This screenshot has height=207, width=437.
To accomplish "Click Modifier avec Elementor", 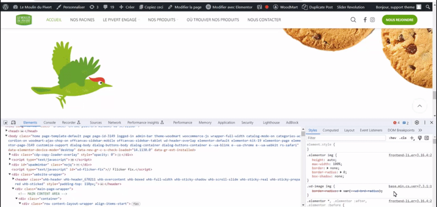I will point(229,7).
